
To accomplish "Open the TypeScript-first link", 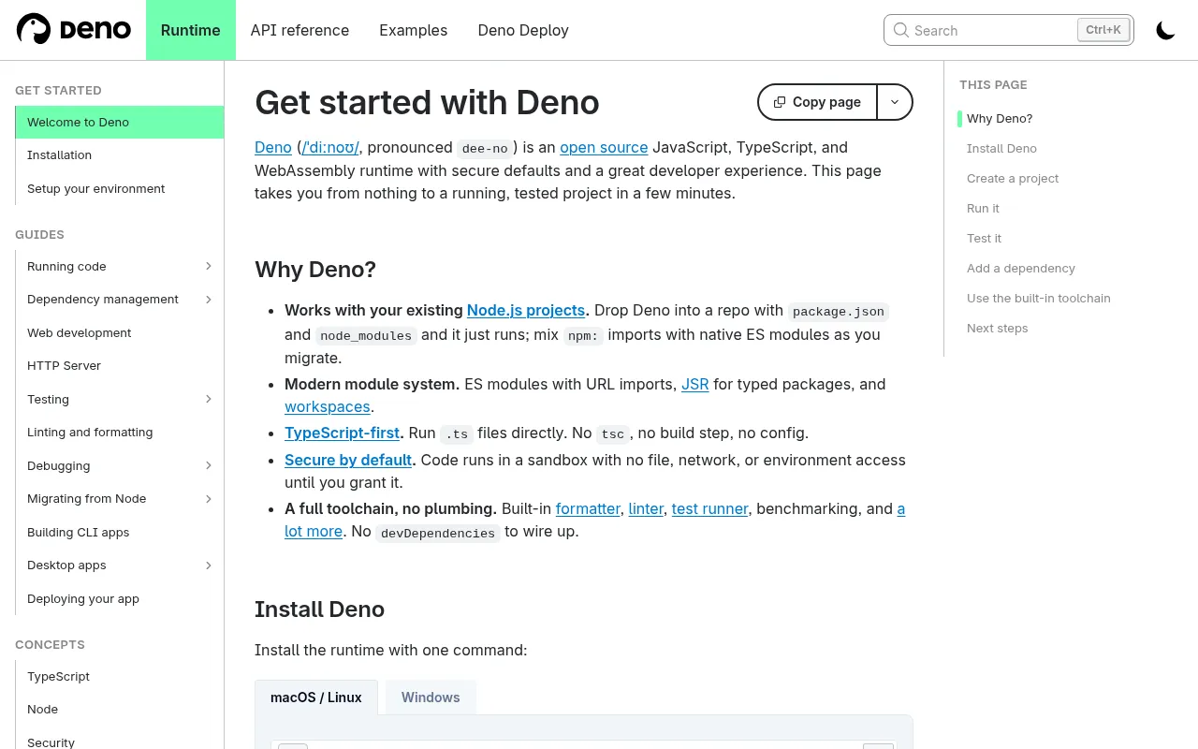I will (x=342, y=433).
